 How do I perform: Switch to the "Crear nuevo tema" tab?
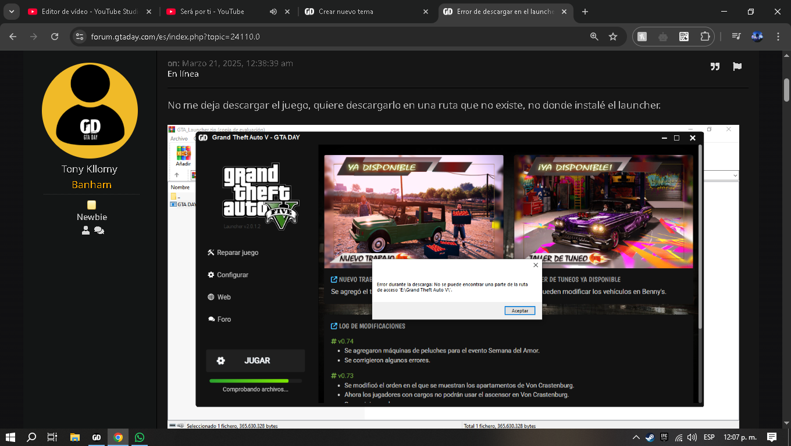click(x=361, y=12)
